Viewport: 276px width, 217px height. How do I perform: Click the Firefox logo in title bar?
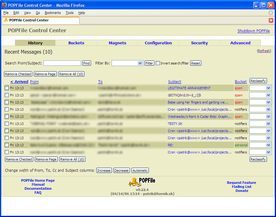pos(4,5)
